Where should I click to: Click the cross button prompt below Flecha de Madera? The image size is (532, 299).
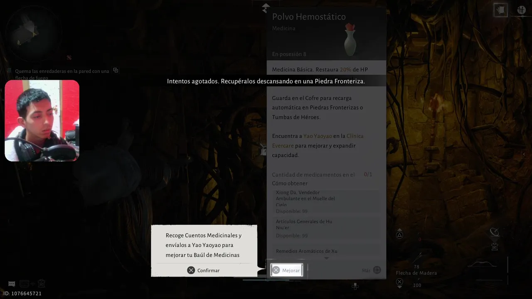[399, 282]
